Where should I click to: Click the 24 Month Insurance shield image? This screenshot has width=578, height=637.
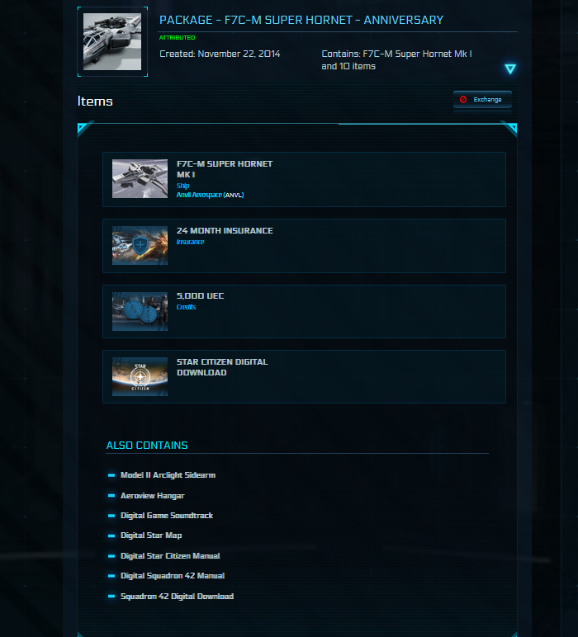[x=140, y=245]
